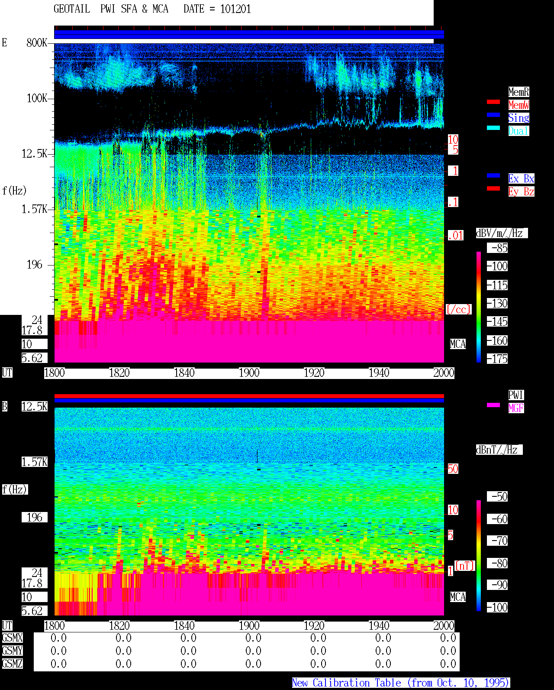Click the 1900 UT tick under E spectrogram
The image size is (554, 690).
pos(249,373)
